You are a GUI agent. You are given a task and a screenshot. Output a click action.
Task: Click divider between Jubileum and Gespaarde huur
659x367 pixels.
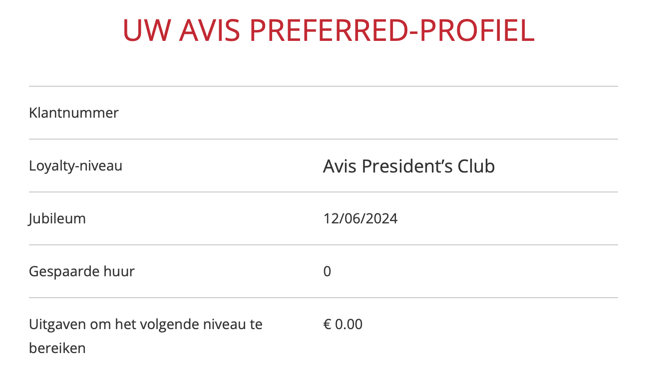[324, 245]
